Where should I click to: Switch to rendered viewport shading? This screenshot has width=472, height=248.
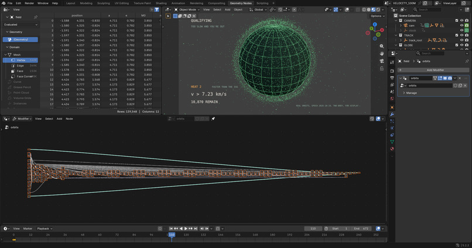[378, 9]
